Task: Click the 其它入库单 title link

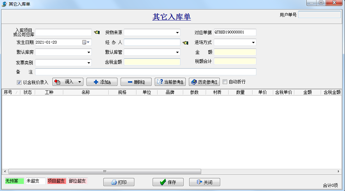Action: tap(172, 17)
